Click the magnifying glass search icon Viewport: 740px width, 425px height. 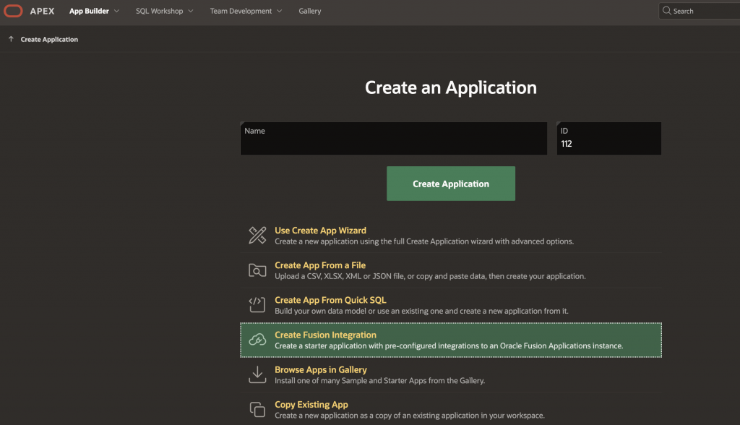tap(666, 11)
